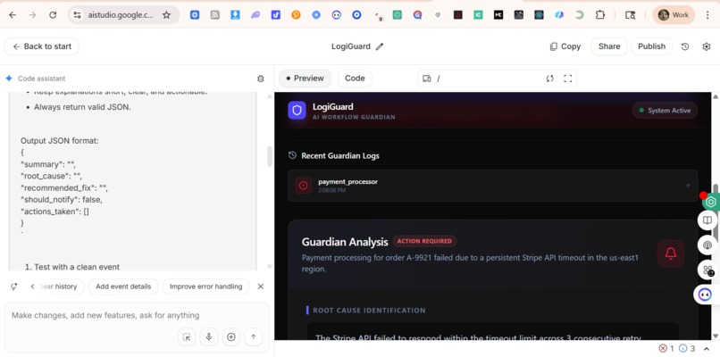Open the purple robot face floating icon
Viewport: 720px width, 357px height.
706,295
